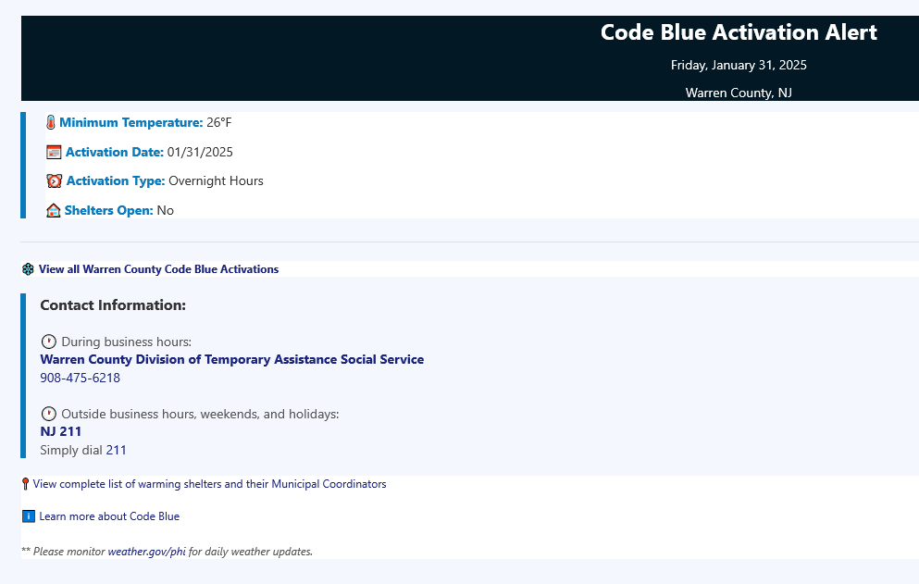This screenshot has height=584, width=919.
Task: Click the Simply dial text
Action: [x=71, y=451]
